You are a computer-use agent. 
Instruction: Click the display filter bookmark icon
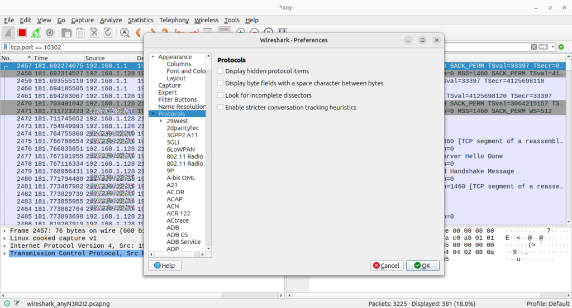pos(6,47)
